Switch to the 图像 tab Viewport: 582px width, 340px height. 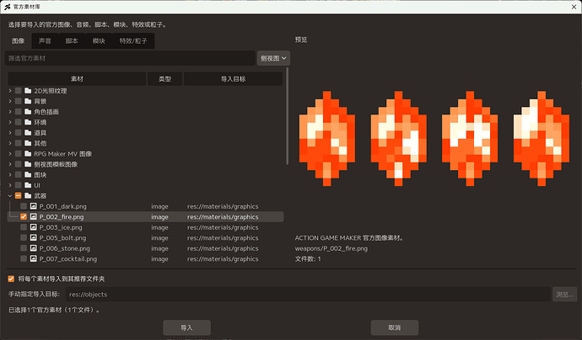(x=19, y=40)
